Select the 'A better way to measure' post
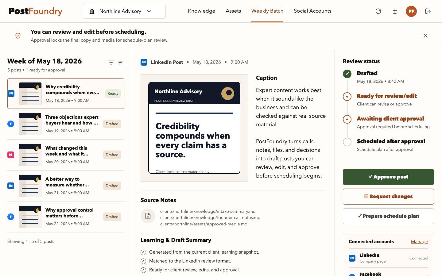 coord(66,186)
